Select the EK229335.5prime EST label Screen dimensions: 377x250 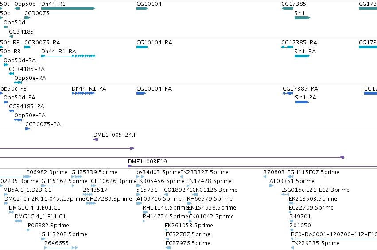tap(315, 243)
